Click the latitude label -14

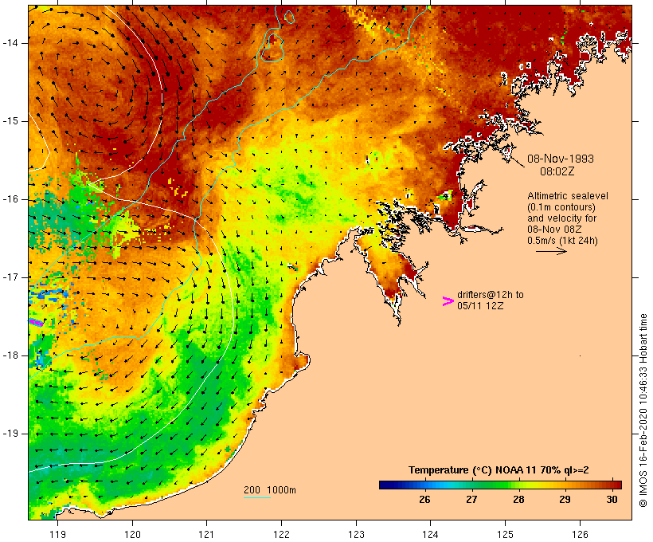(10, 43)
